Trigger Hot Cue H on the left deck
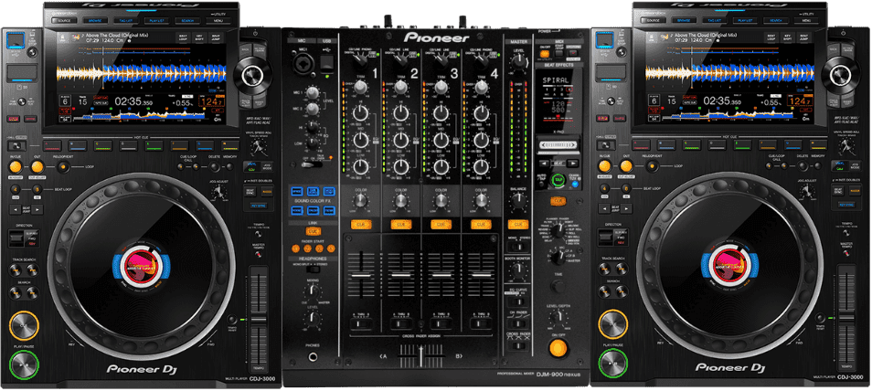The image size is (872, 391). (229, 146)
